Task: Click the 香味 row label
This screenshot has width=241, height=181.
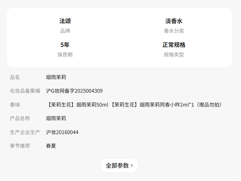Action: click(15, 105)
